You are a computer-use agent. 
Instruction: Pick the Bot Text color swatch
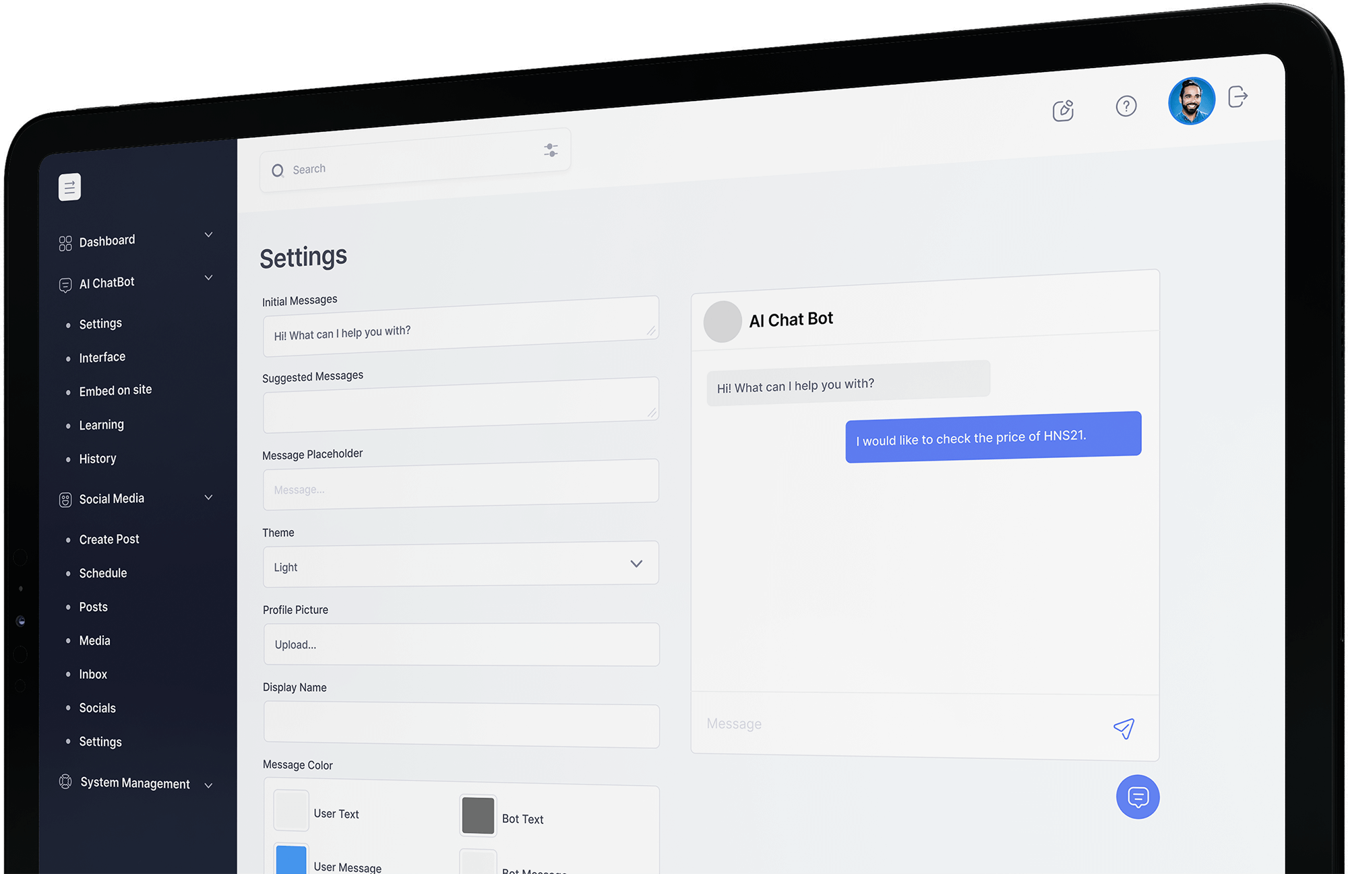point(479,816)
